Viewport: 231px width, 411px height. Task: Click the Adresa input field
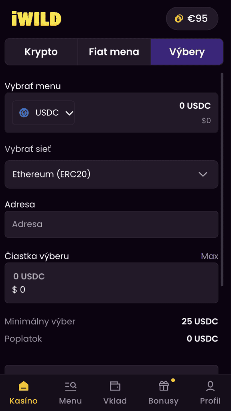point(111,224)
